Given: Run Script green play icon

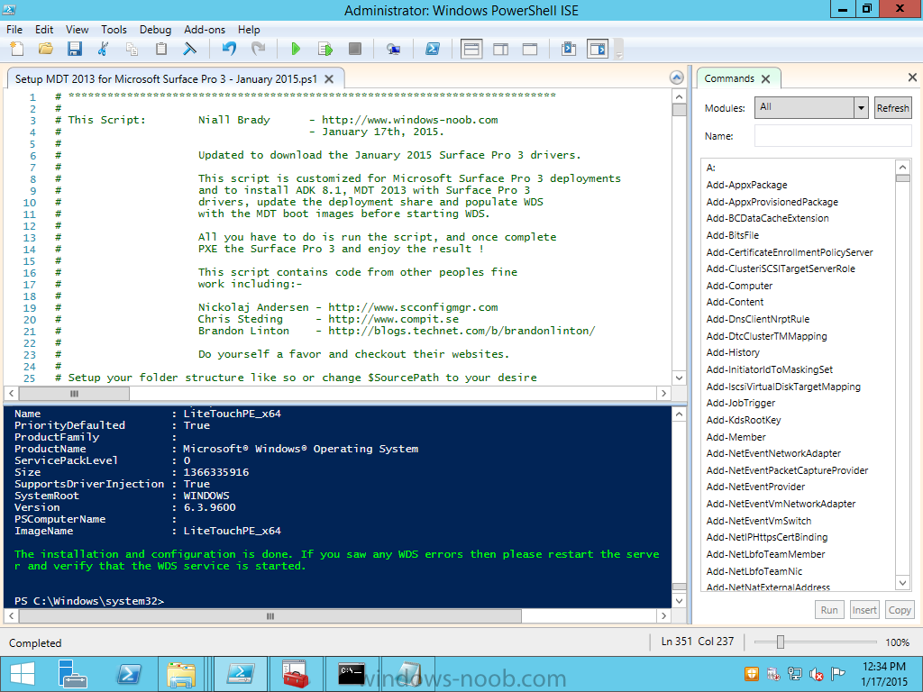Looking at the screenshot, I should (x=296, y=49).
